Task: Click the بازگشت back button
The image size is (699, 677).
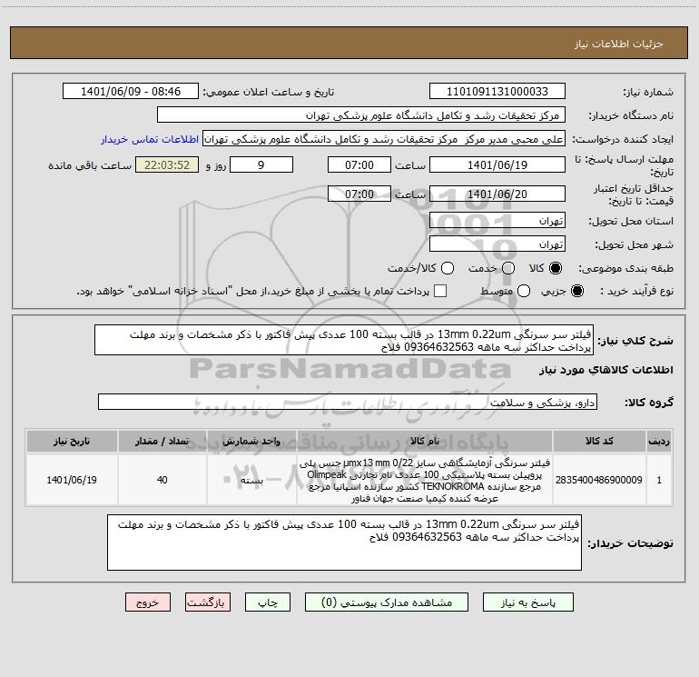Action: point(208,602)
